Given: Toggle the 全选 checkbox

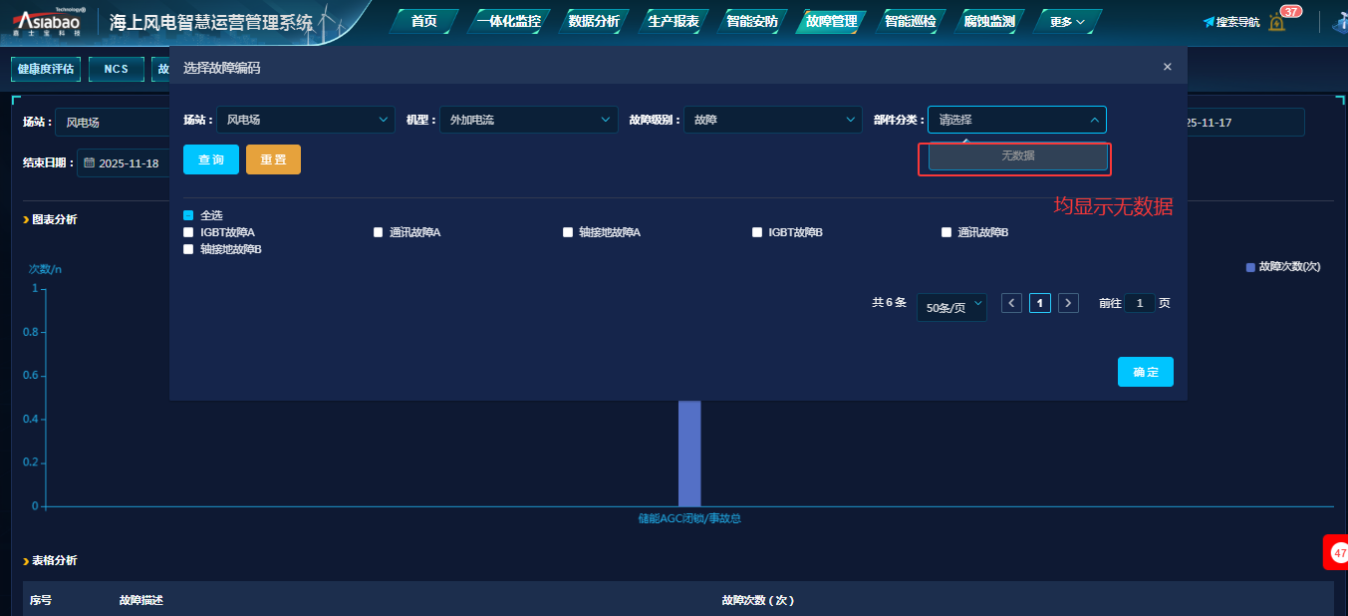Looking at the screenshot, I should pyautogui.click(x=188, y=215).
